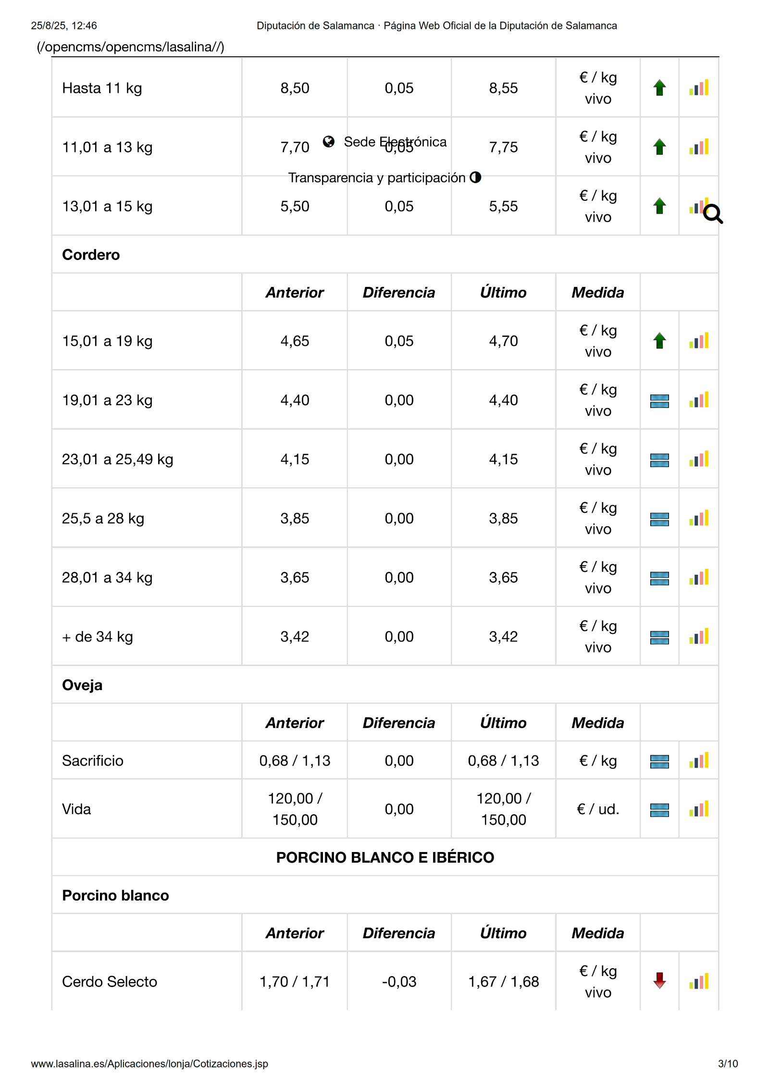This screenshot has height=1088, width=769.
Task: Click the Oveja section heading
Action: [82, 685]
